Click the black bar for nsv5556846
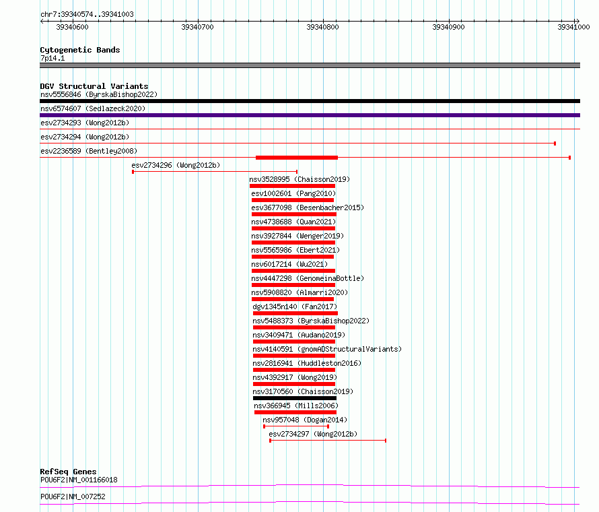 [310, 101]
